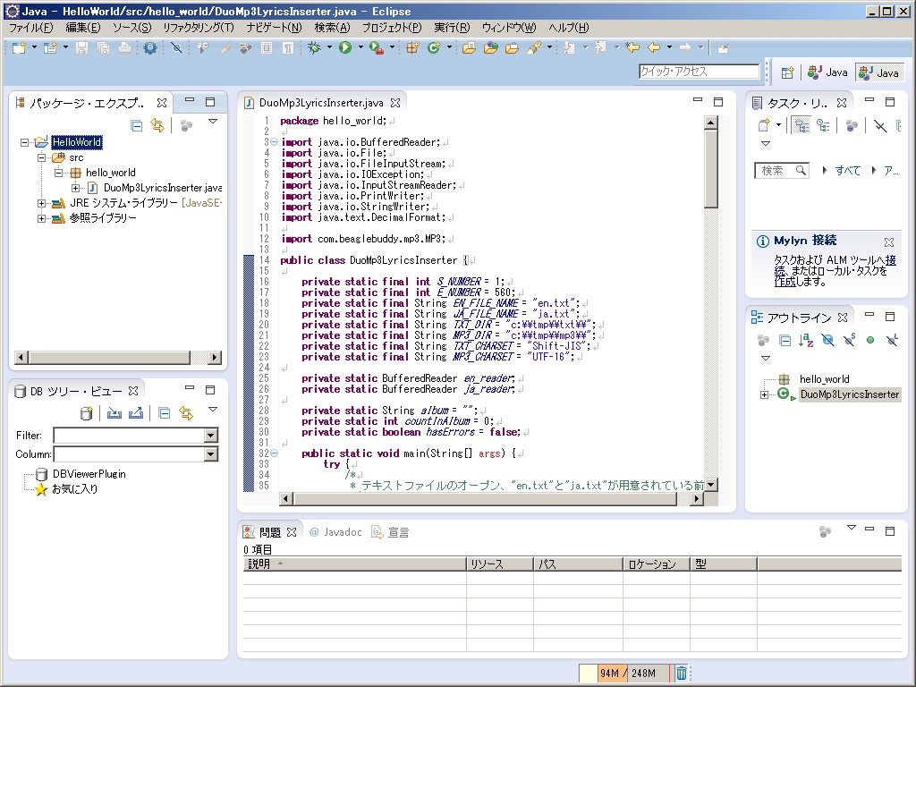916x805 pixels.
Task: Open ファイル(F) menu
Action: (x=31, y=28)
